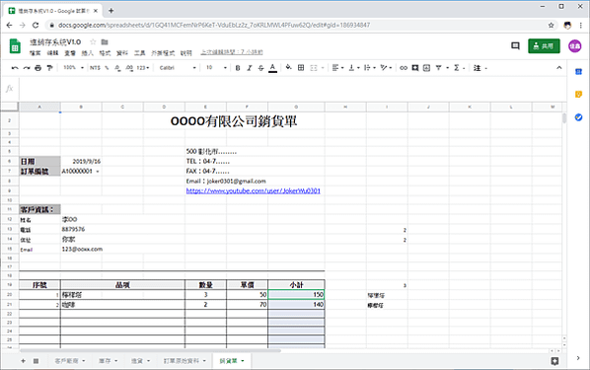590x370 pixels.
Task: Open the text color picker
Action: coord(272,68)
